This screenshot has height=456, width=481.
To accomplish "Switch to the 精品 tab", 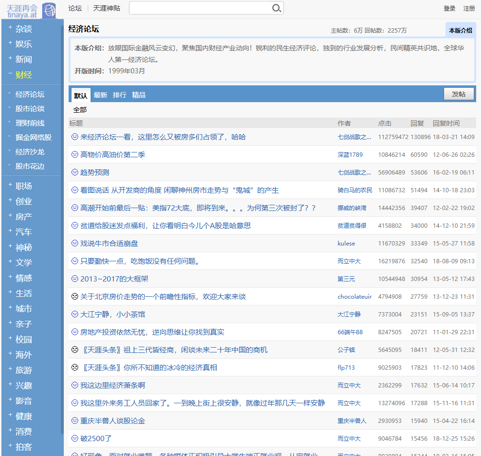I will 139,94.
